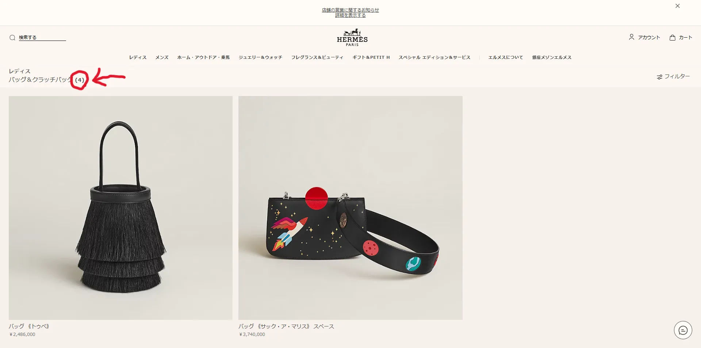Screen dimensions: 701x348
Task: Open the chat bubble icon
Action: 683,330
